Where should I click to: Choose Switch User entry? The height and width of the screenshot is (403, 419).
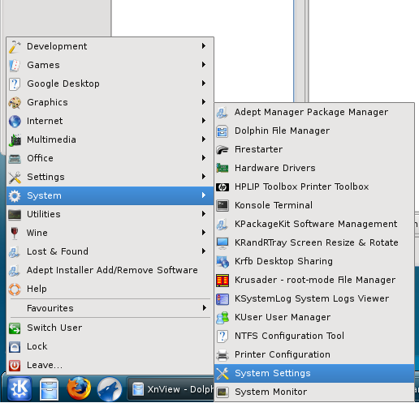pyautogui.click(x=110, y=328)
